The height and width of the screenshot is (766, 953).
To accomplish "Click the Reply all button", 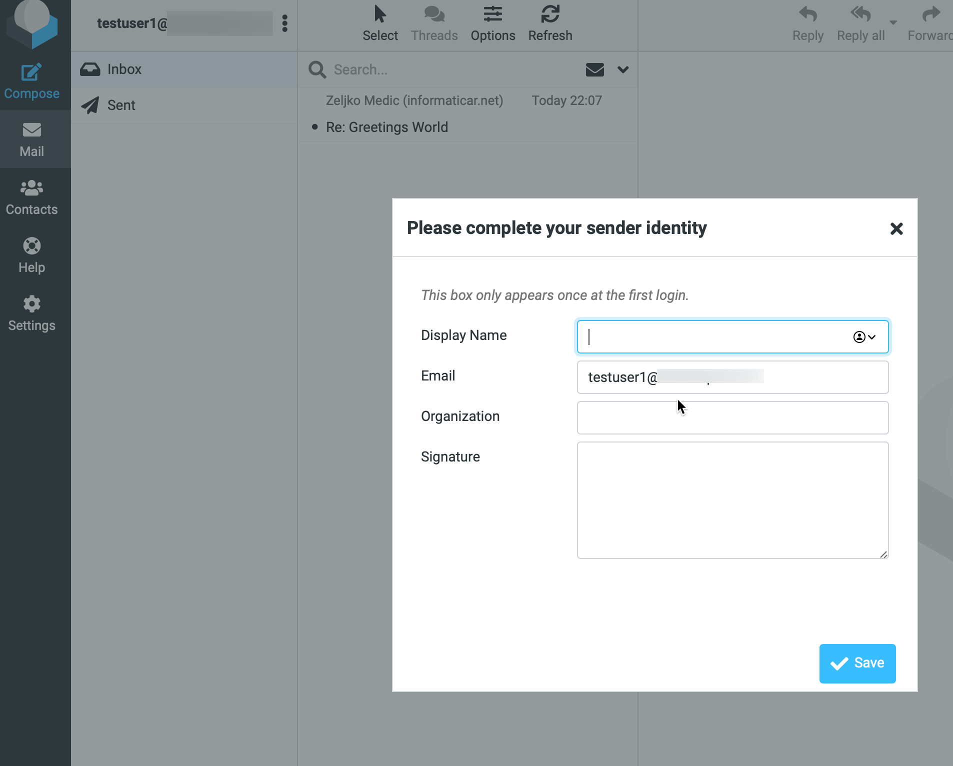I will [x=860, y=24].
